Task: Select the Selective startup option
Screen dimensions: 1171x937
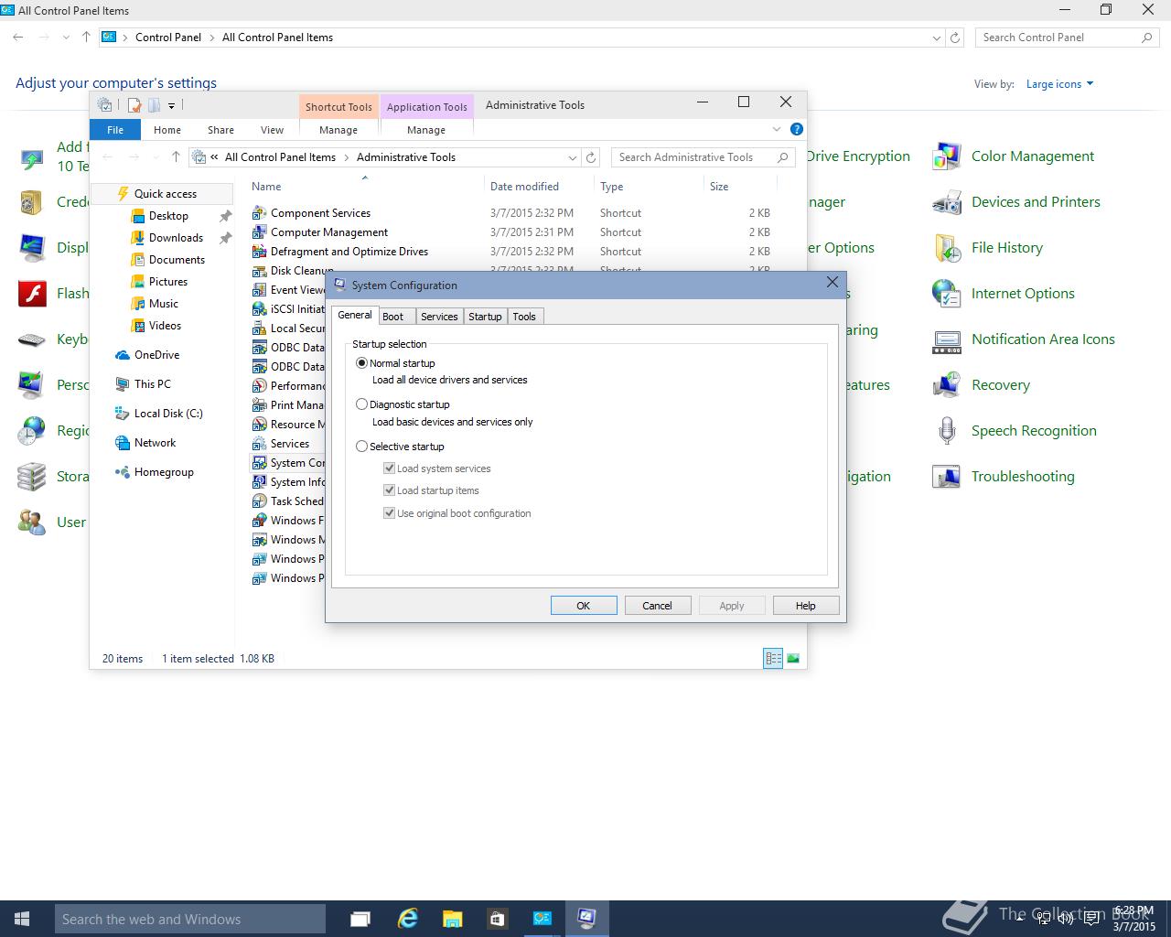Action: click(361, 447)
